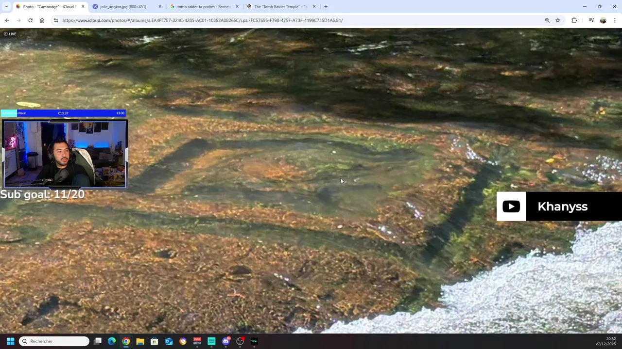This screenshot has height=349, width=622.
Task: Open the Extensions puzzle menu
Action: 574,20
